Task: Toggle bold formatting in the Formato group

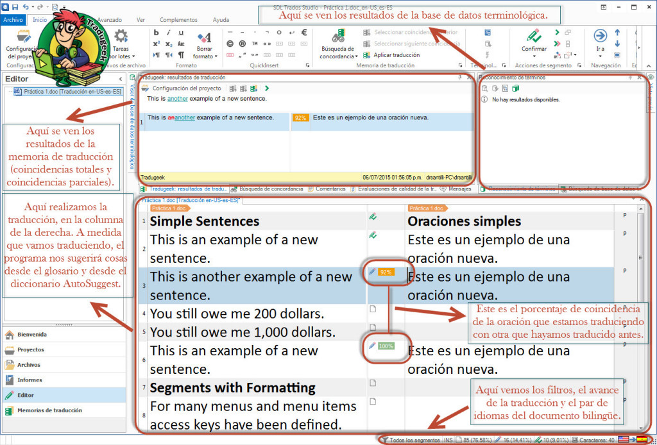Action: (157, 32)
